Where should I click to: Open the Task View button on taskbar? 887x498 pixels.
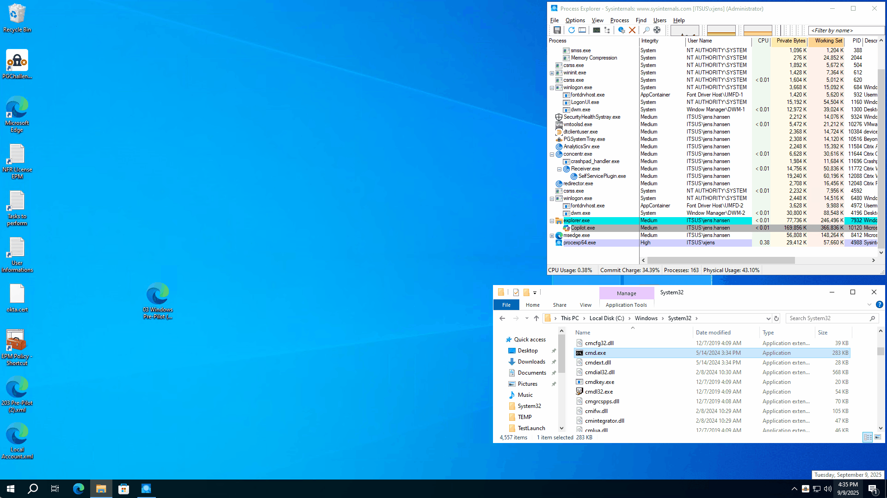click(55, 489)
